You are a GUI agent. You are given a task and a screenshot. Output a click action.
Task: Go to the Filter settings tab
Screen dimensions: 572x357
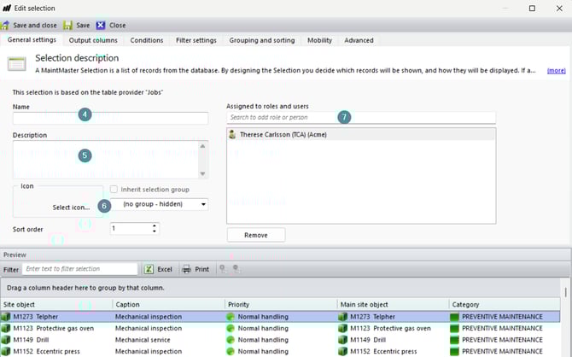click(x=196, y=40)
